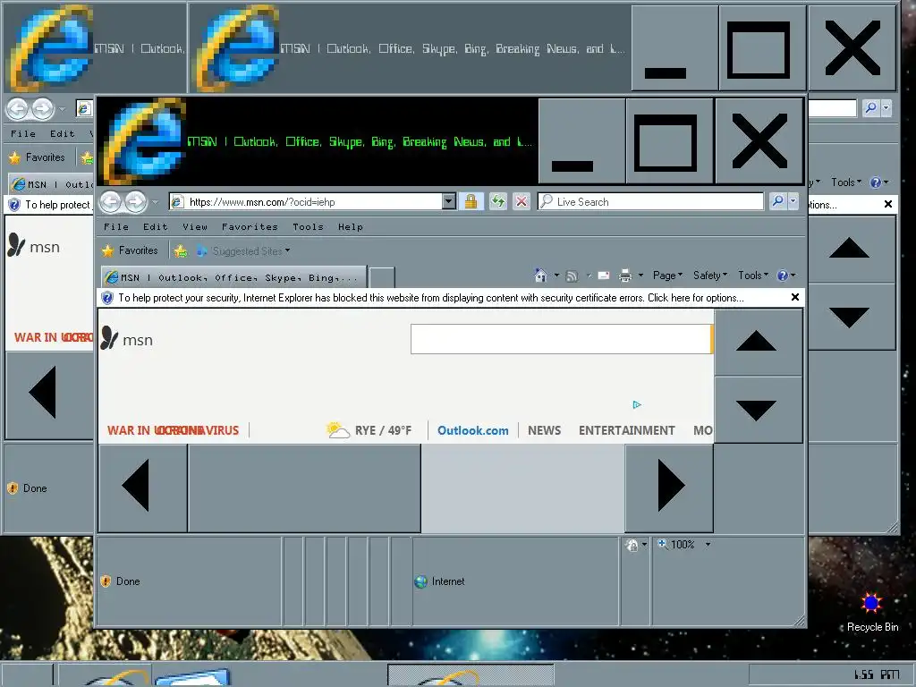Click the MSN page search box
The image size is (916, 687).
pyautogui.click(x=561, y=339)
